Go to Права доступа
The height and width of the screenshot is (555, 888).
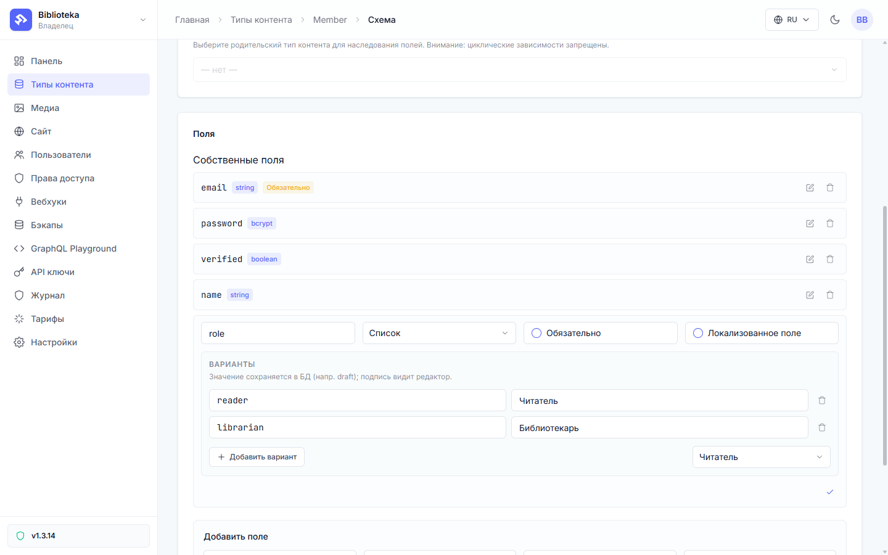click(78, 178)
